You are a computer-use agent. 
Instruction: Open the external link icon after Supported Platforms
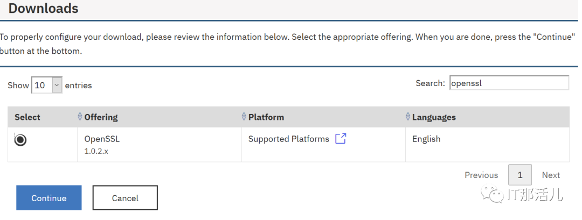point(341,139)
